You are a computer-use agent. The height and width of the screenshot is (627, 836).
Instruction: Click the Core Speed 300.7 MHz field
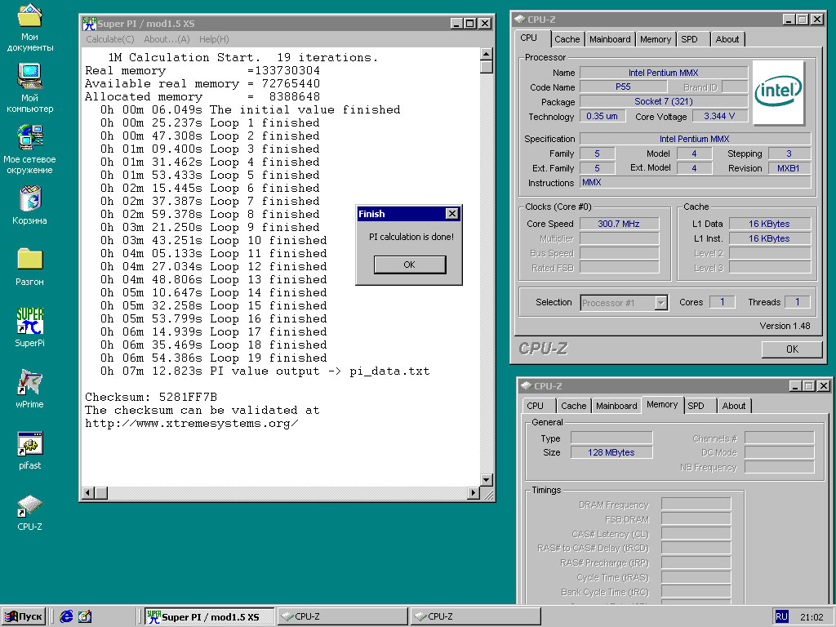click(x=619, y=224)
